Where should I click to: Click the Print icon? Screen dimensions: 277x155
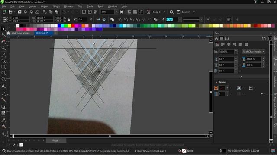click(37, 12)
